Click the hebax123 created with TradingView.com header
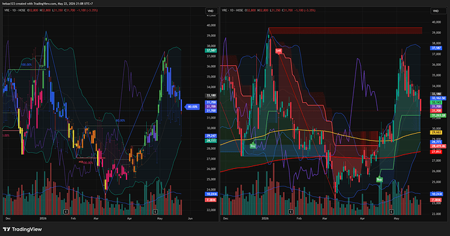450x236 pixels. 48,4
